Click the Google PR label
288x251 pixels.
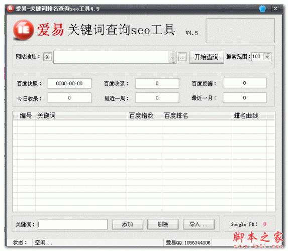pyautogui.click(x=244, y=224)
